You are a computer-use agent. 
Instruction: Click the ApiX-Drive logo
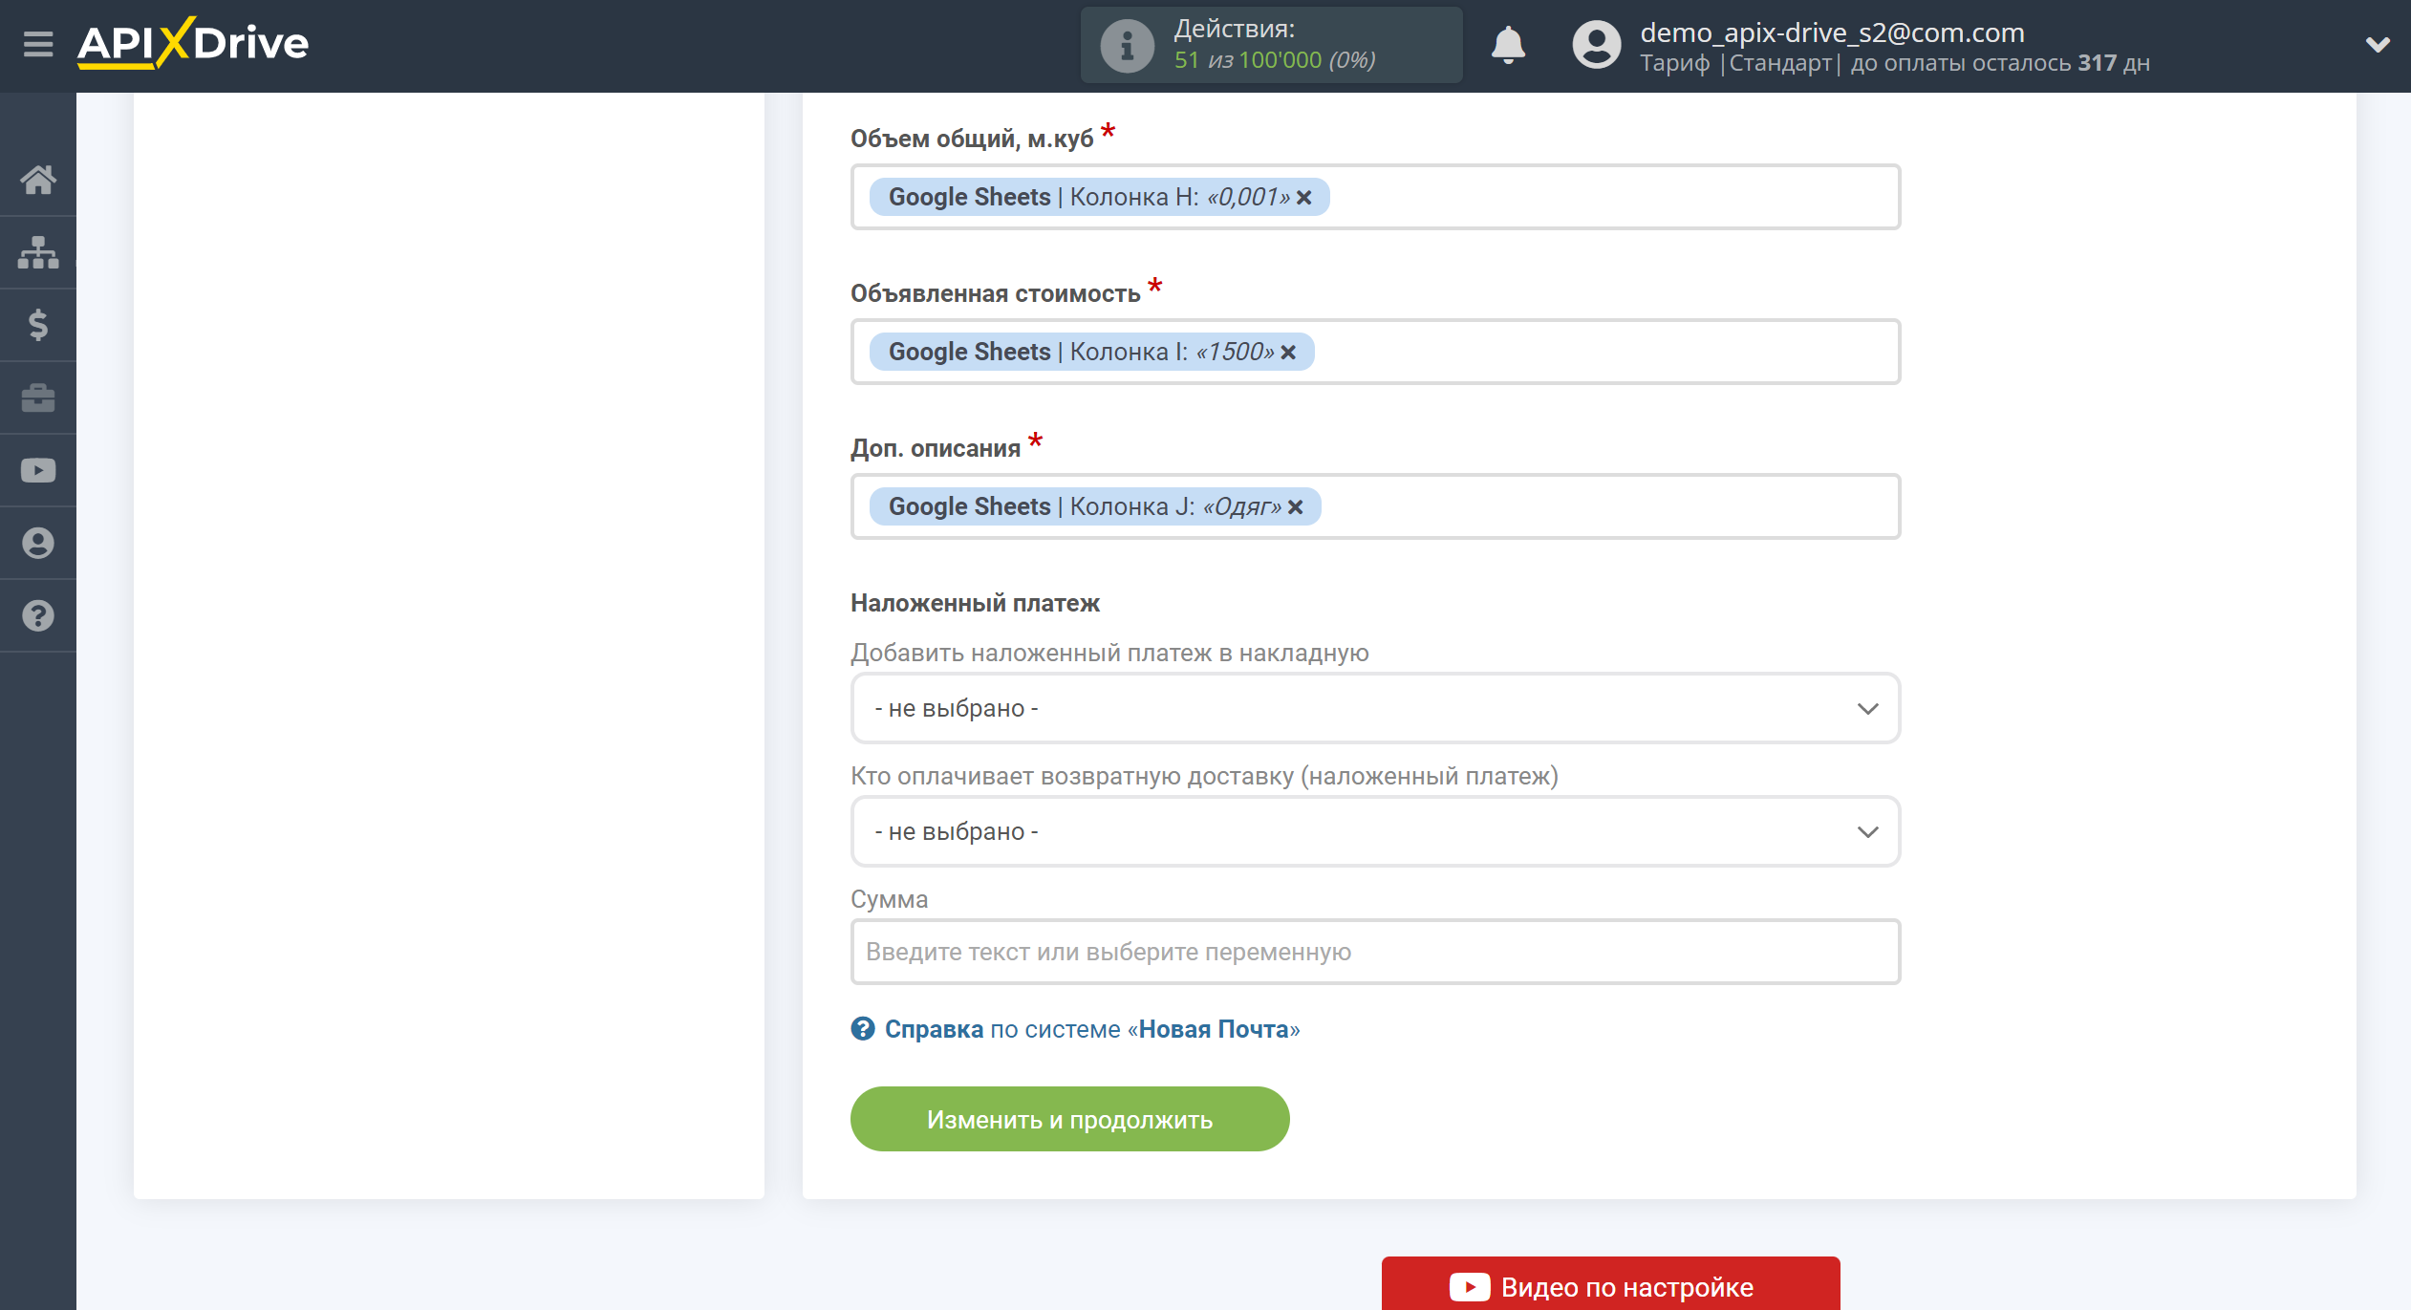pyautogui.click(x=193, y=43)
